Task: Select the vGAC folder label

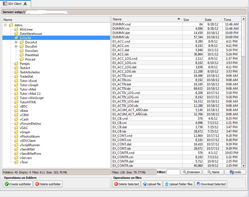Action: 24,128
